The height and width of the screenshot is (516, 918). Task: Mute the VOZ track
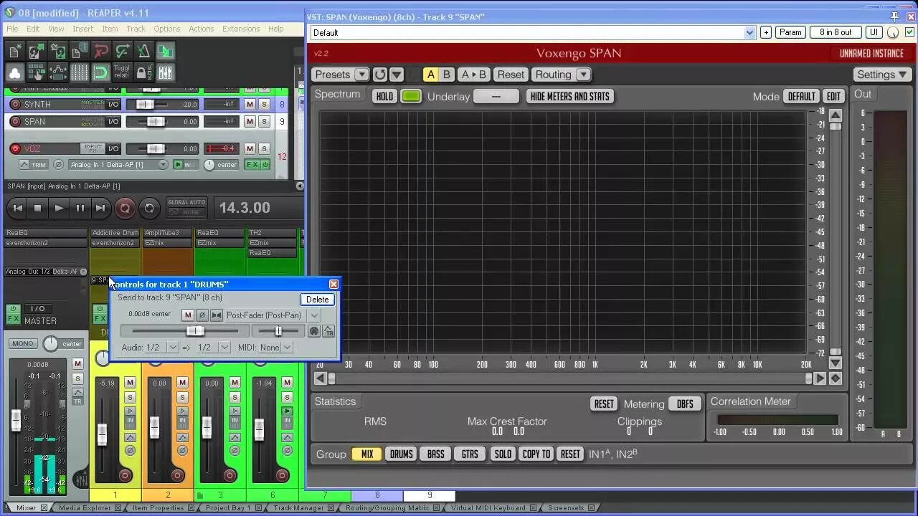pyautogui.click(x=250, y=149)
